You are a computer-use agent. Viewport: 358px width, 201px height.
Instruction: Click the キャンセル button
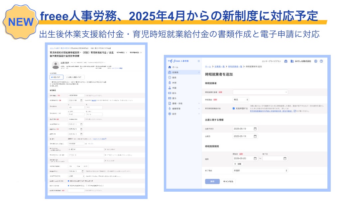(228, 181)
